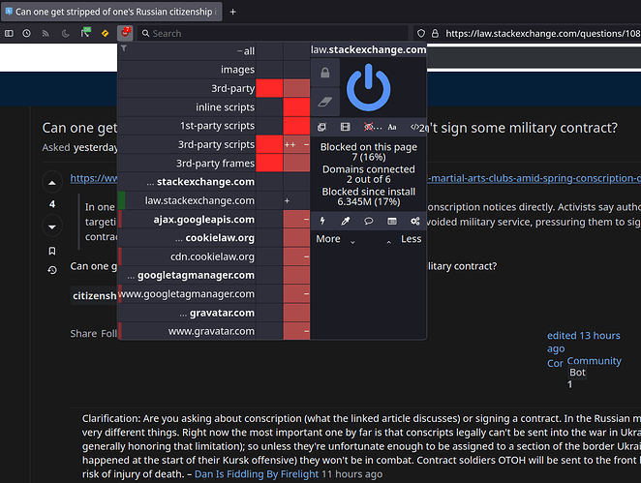Open a new tab with the plus button
Screen dimensions: 641x483
[x=233, y=12]
